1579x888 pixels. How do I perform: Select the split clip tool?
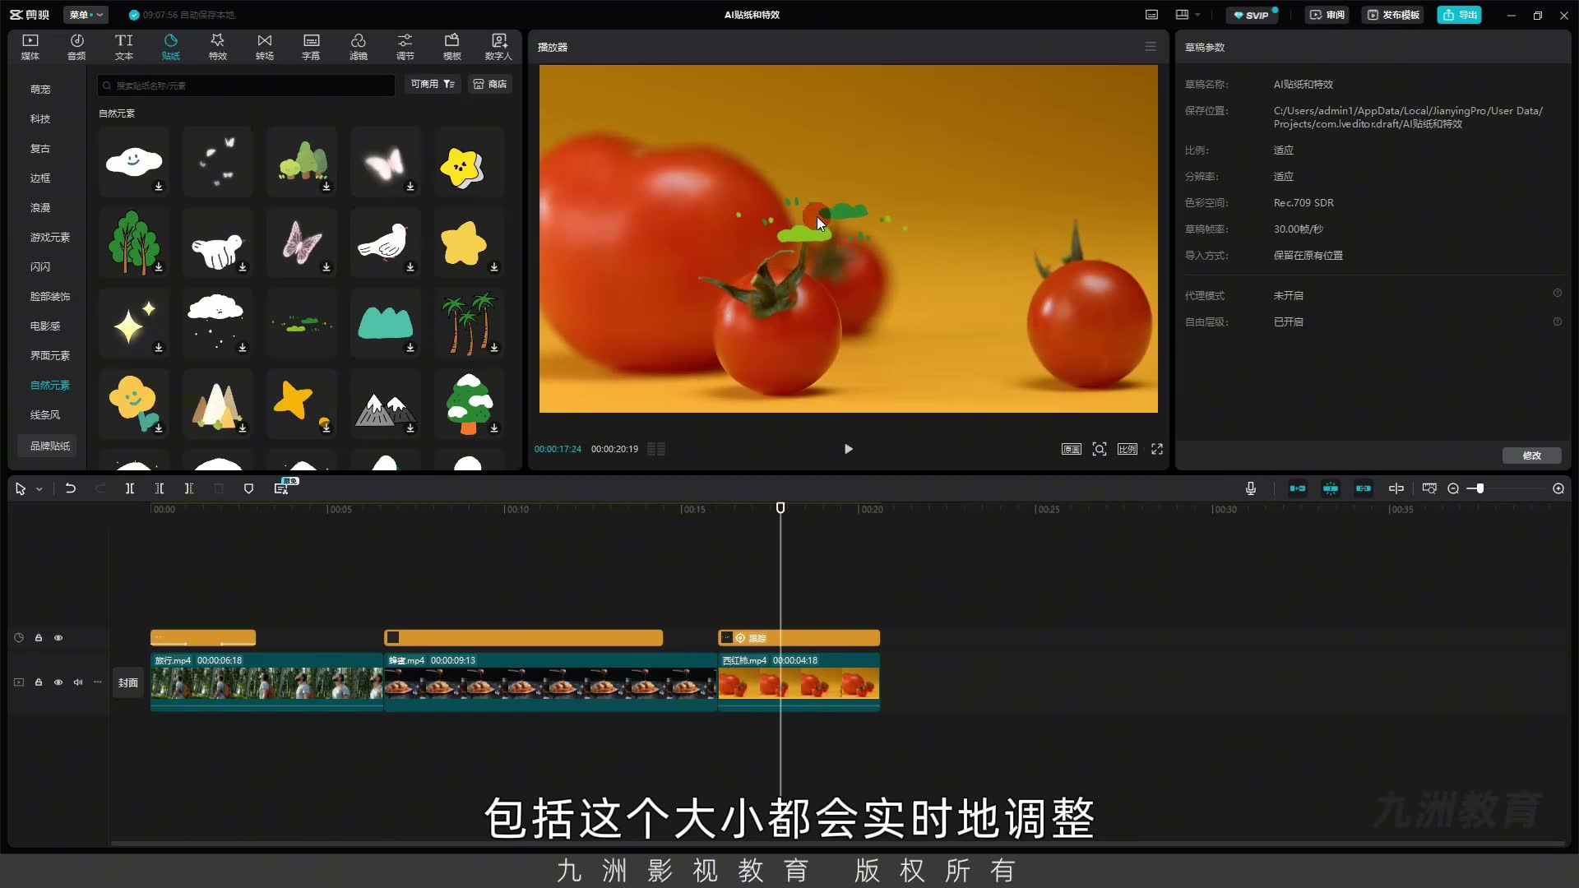(x=130, y=488)
